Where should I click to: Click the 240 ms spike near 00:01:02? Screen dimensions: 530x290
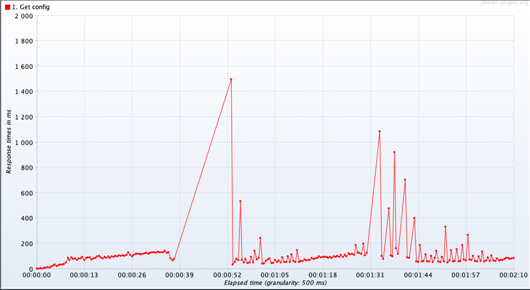[260, 238]
